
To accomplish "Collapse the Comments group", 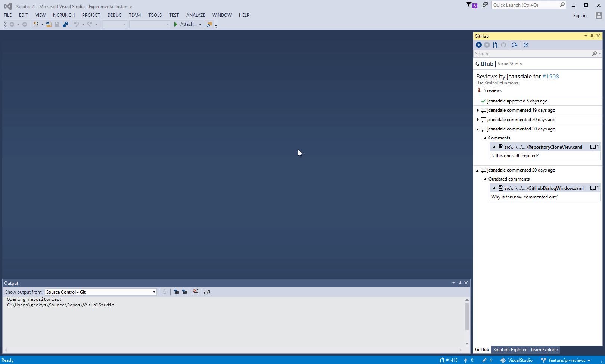I will [485, 138].
